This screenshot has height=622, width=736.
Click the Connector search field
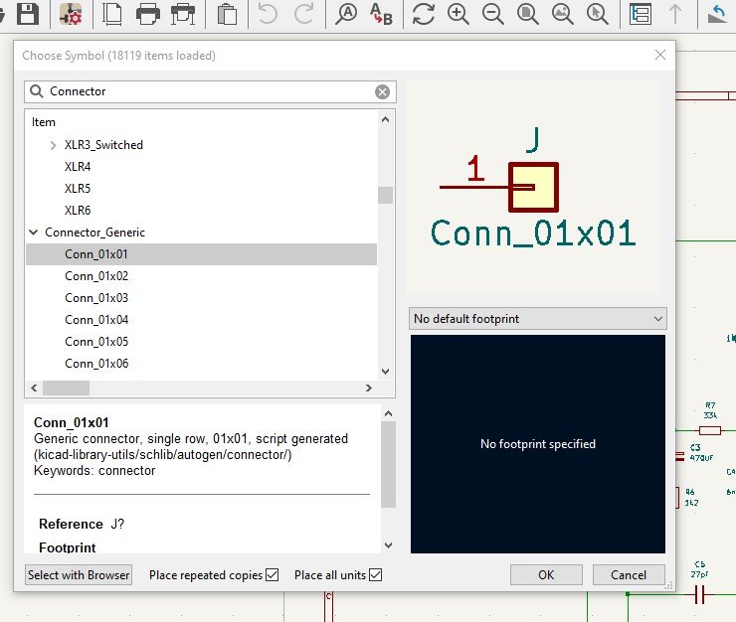coord(210,91)
